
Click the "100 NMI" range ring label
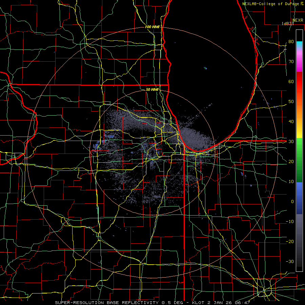(x=152, y=27)
